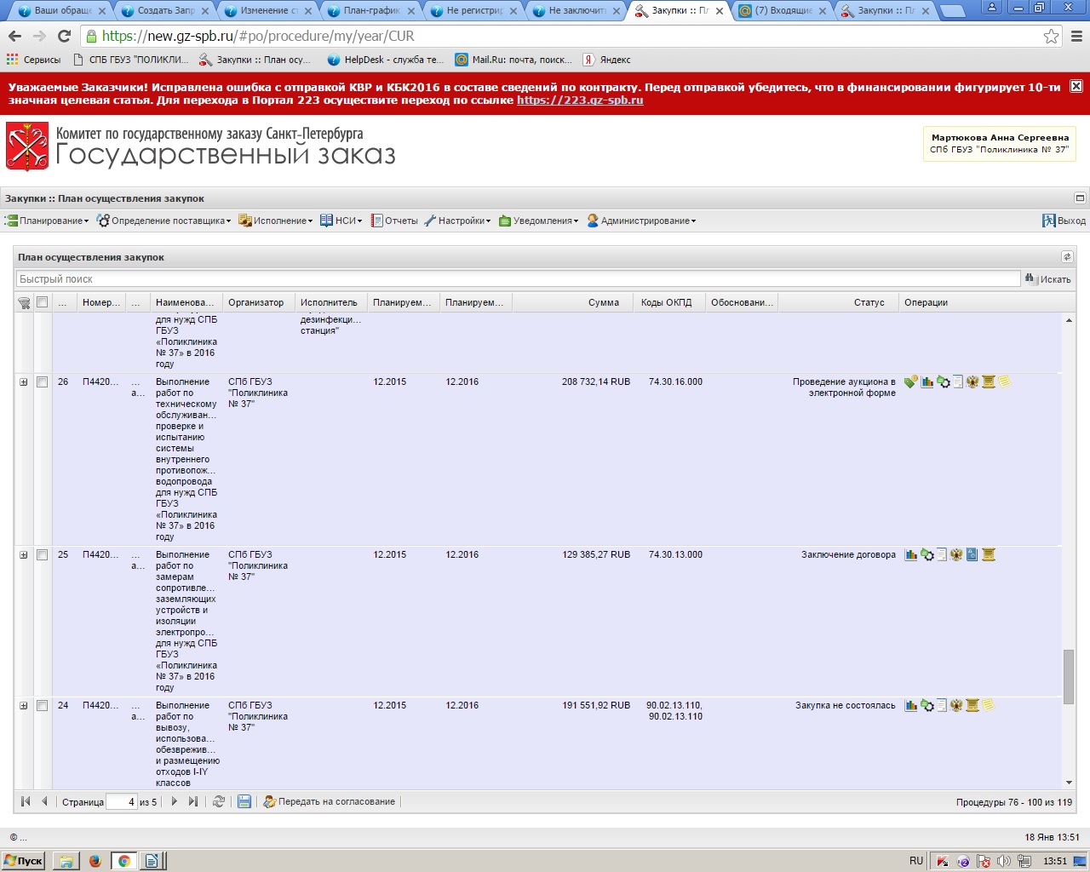Jump to the last page of procedures

tap(193, 801)
